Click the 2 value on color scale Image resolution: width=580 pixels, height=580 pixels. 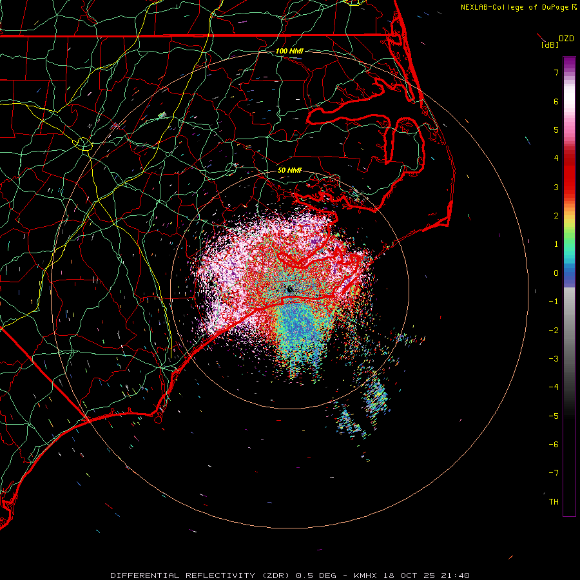click(x=556, y=216)
